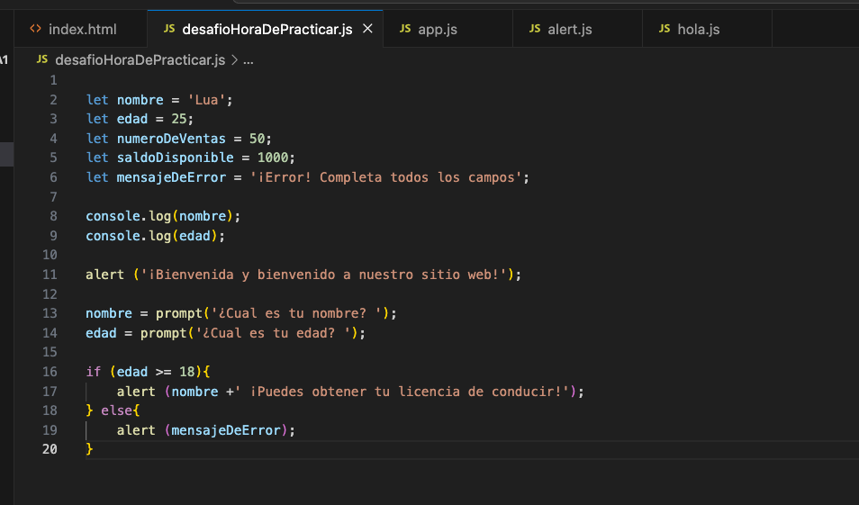
Task: Click the breadcrumb chevron separator
Action: (234, 60)
